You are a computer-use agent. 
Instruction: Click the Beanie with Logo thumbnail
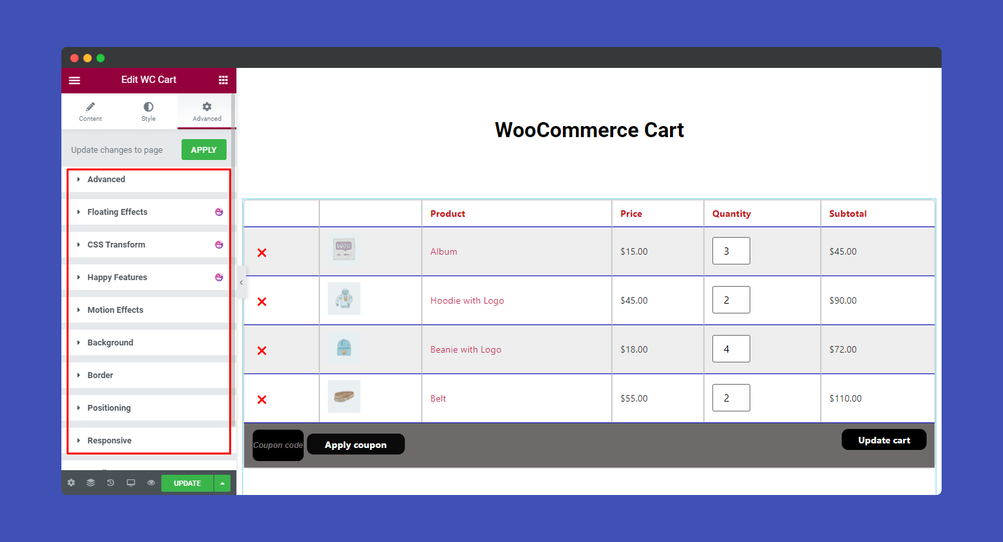[344, 347]
